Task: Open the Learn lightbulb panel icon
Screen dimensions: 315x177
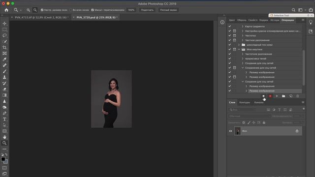Action: [311, 22]
